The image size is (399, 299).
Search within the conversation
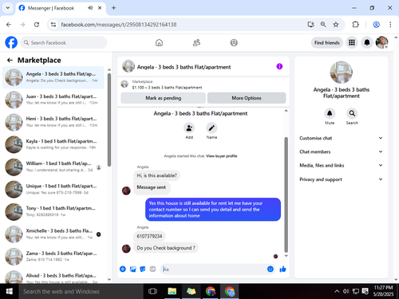pyautogui.click(x=352, y=113)
